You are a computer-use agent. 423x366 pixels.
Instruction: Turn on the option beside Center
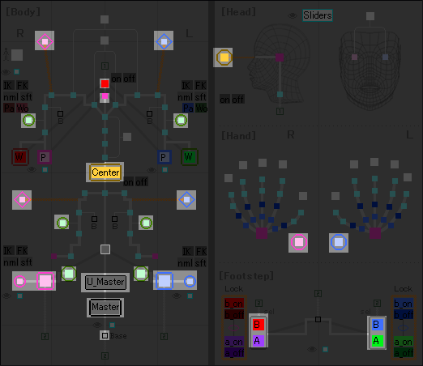coord(128,182)
